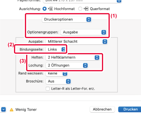Click the landscape orientation icon
This screenshot has height=118, width=141.
click(x=86, y=9)
